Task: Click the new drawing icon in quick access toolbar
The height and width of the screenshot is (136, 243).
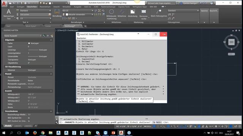Action: click(10, 3)
